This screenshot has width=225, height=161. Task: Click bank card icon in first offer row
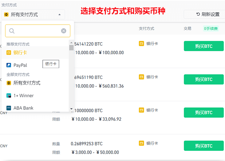[141, 44]
